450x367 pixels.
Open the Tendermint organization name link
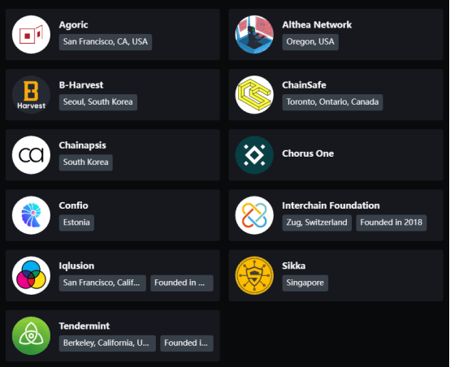(84, 326)
